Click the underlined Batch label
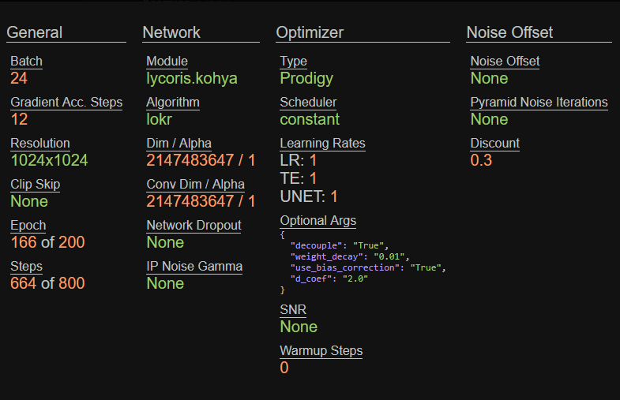 pos(26,62)
